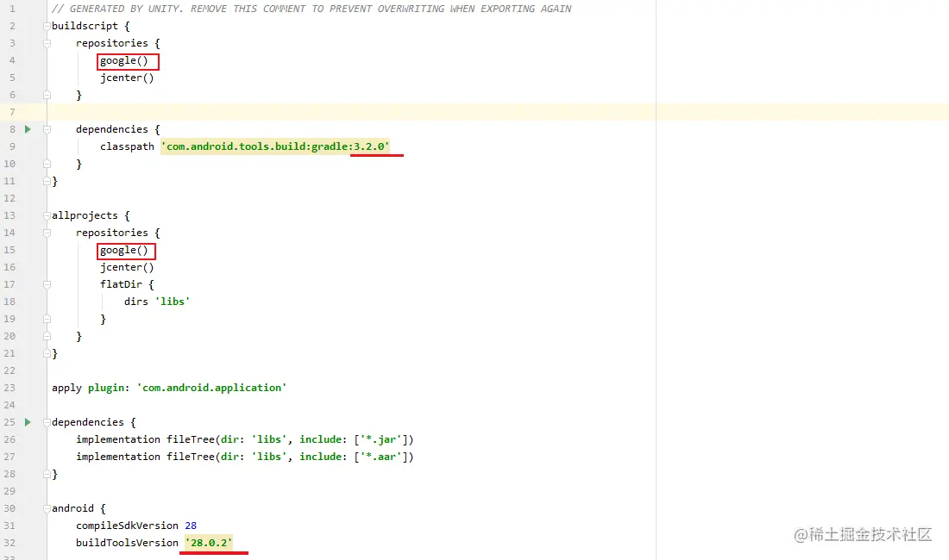Image resolution: width=949 pixels, height=560 pixels.
Task: Click repositories on line 14
Action: (x=112, y=233)
